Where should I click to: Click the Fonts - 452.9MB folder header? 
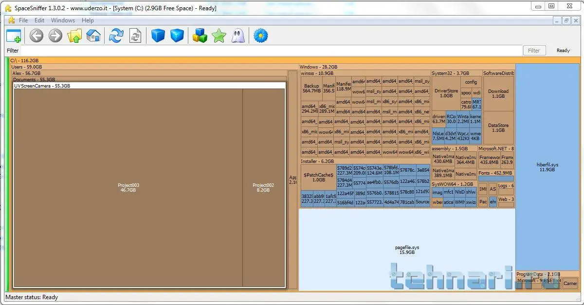click(x=496, y=173)
